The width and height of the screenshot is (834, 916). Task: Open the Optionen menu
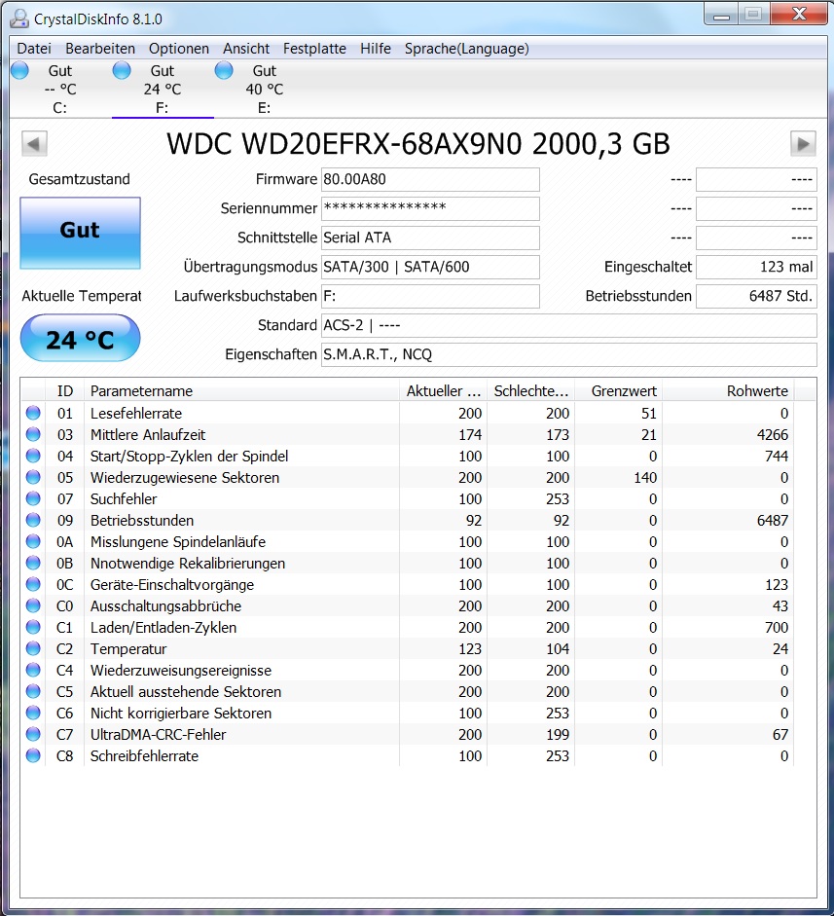(179, 49)
